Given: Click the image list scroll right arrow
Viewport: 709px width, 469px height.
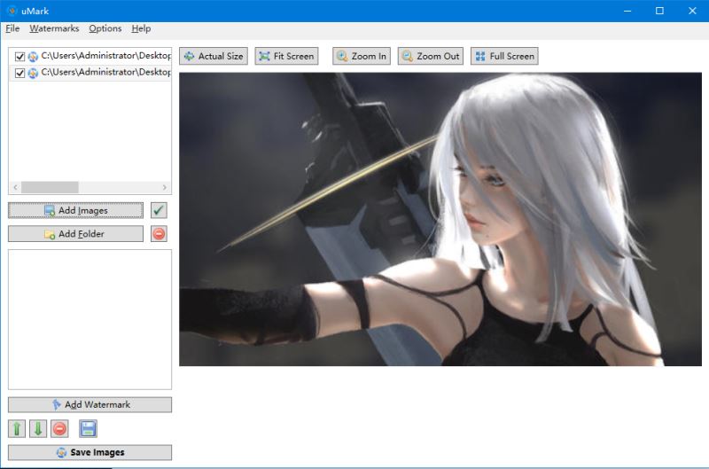Looking at the screenshot, I should coord(165,187).
